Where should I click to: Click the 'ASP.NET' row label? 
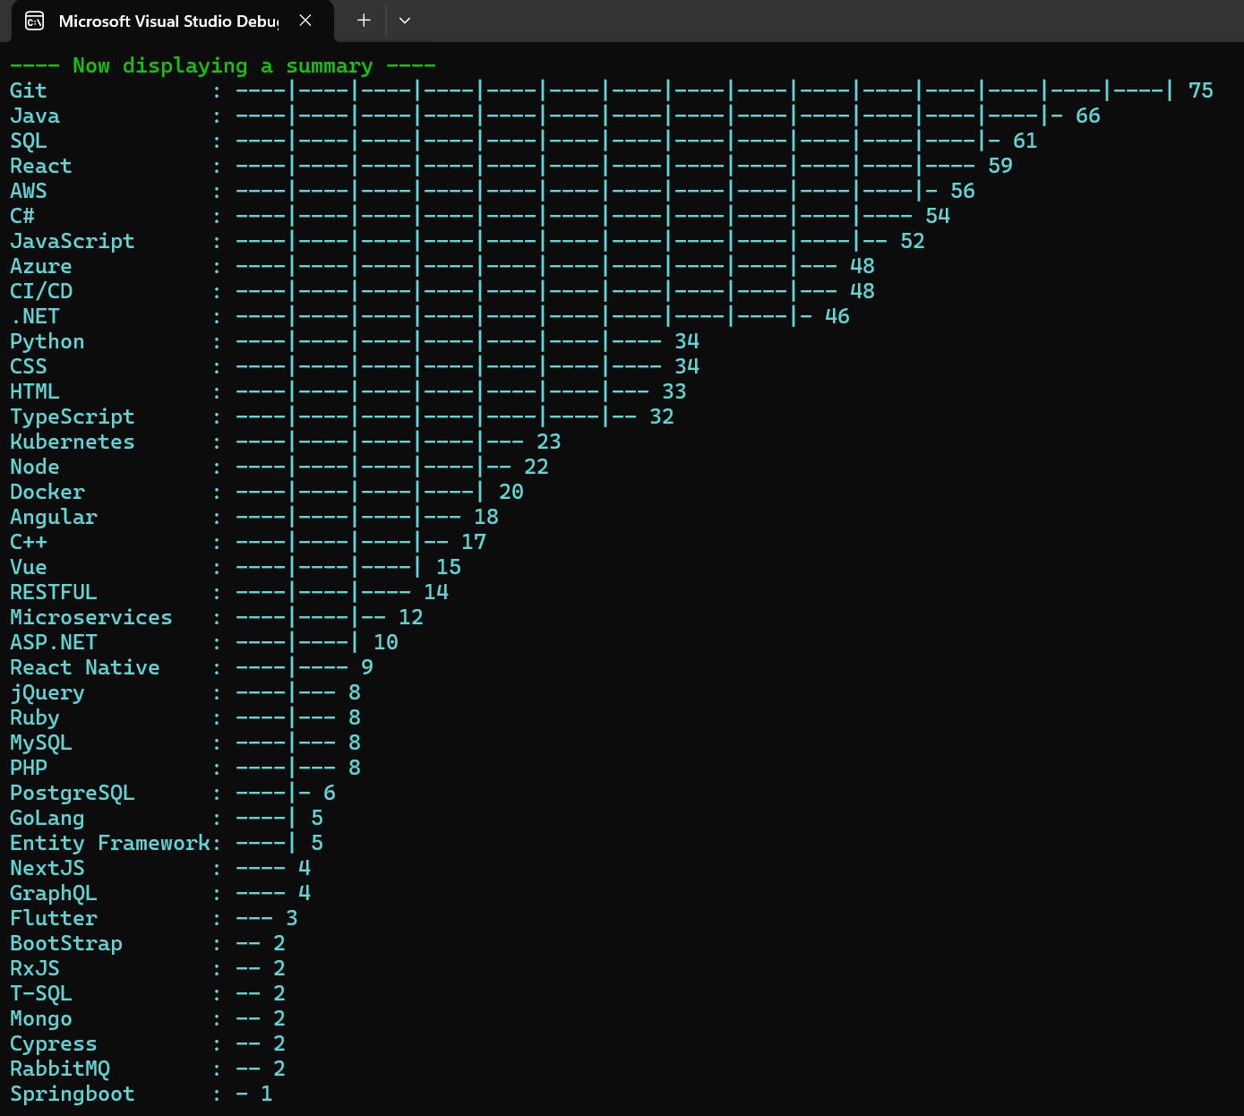click(x=54, y=642)
